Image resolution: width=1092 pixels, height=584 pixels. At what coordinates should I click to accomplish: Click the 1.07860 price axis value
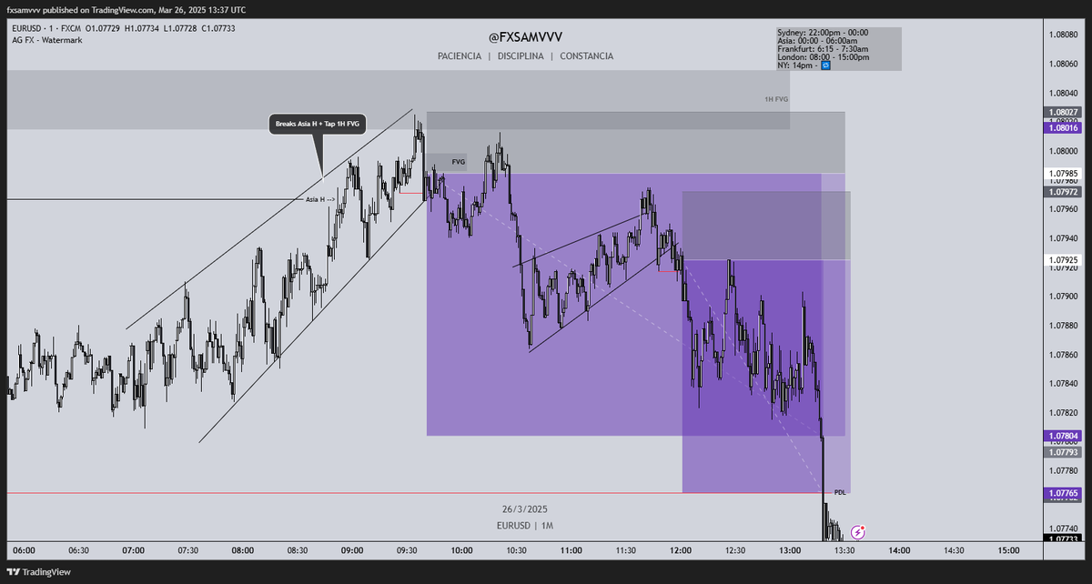point(1064,355)
